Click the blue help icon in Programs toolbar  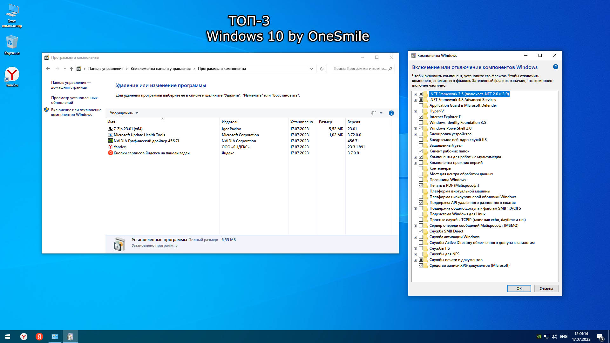[x=391, y=113]
